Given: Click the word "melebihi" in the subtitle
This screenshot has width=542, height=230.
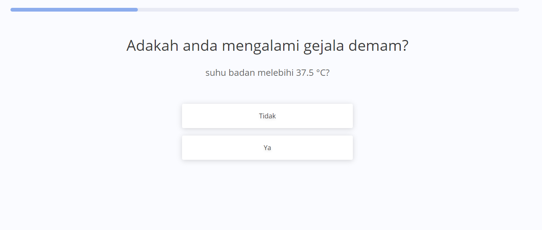Looking at the screenshot, I should coord(276,73).
